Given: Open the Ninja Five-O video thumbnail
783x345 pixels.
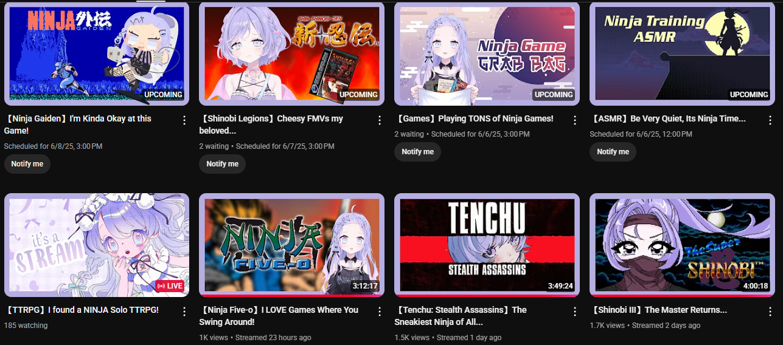Looking at the screenshot, I should tap(292, 245).
